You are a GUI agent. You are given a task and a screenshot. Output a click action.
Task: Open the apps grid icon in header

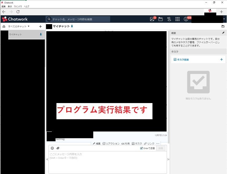pyautogui.click(x=177, y=19)
